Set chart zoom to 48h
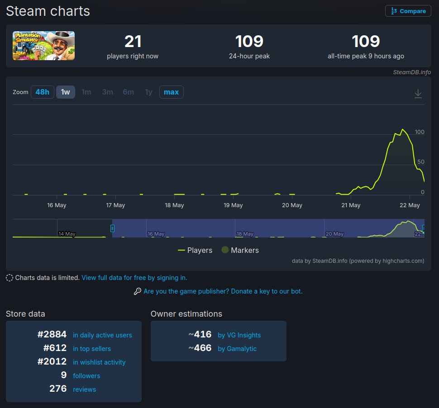The image size is (439, 408). pos(42,92)
